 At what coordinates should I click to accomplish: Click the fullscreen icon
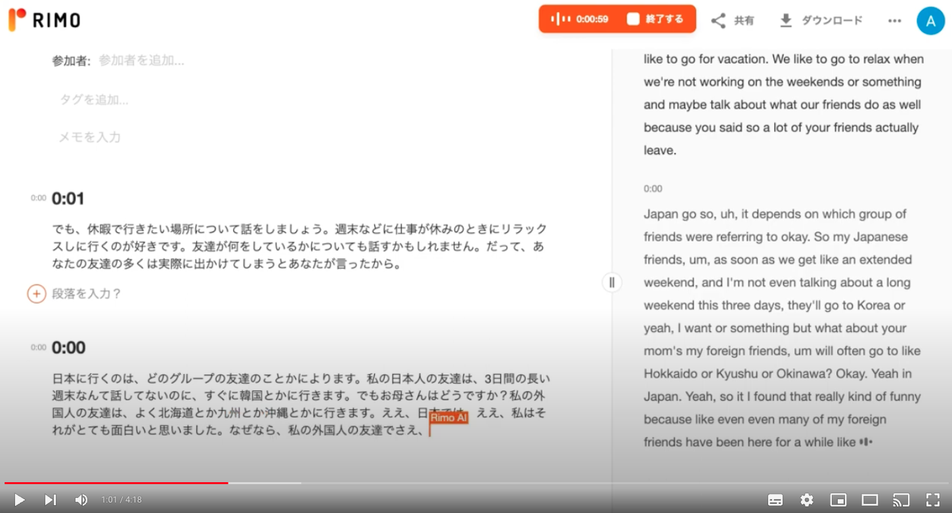coord(933,499)
